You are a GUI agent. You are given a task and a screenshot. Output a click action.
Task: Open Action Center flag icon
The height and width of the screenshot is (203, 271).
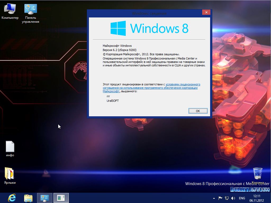pyautogui.click(x=220, y=198)
